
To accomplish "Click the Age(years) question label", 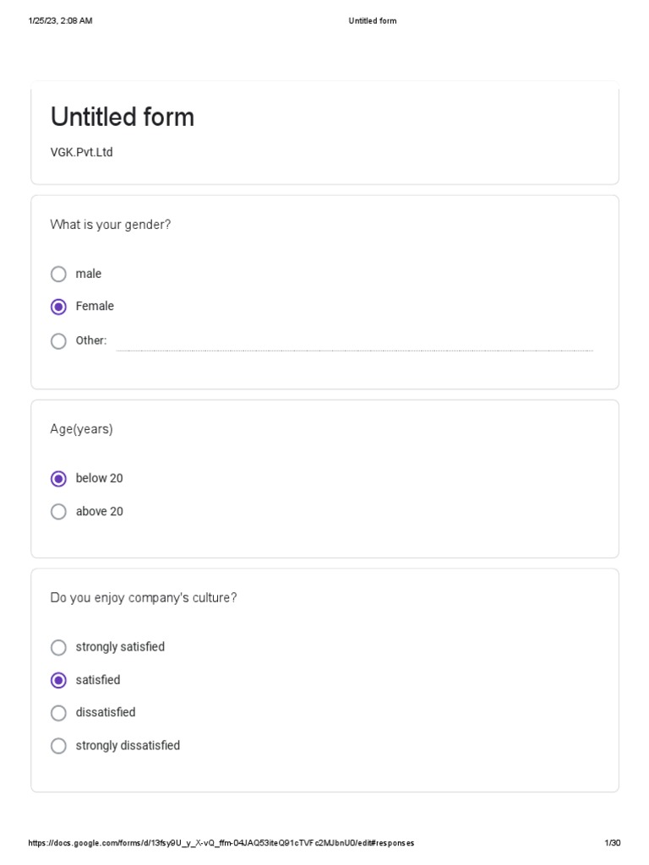I will [81, 429].
